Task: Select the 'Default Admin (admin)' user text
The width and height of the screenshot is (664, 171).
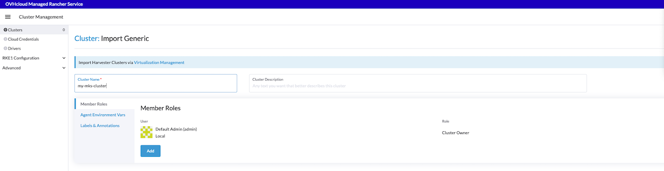Action: [x=176, y=129]
